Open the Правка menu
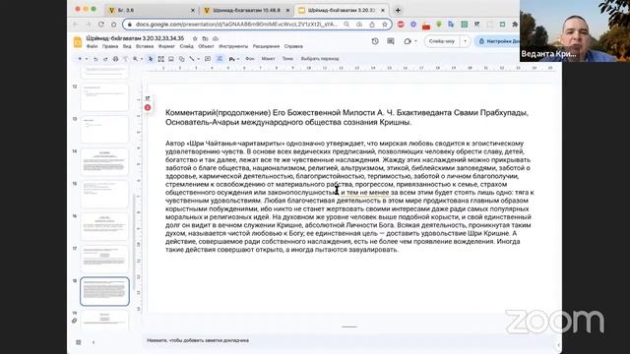Viewport: 630px width, 354px height. click(110, 46)
